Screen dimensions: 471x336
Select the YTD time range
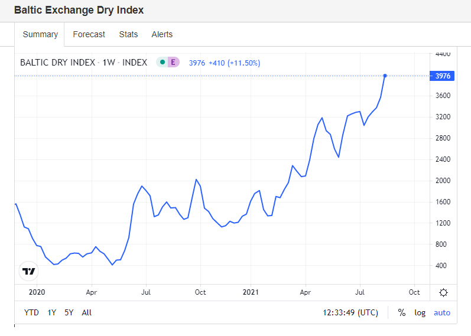click(31, 312)
